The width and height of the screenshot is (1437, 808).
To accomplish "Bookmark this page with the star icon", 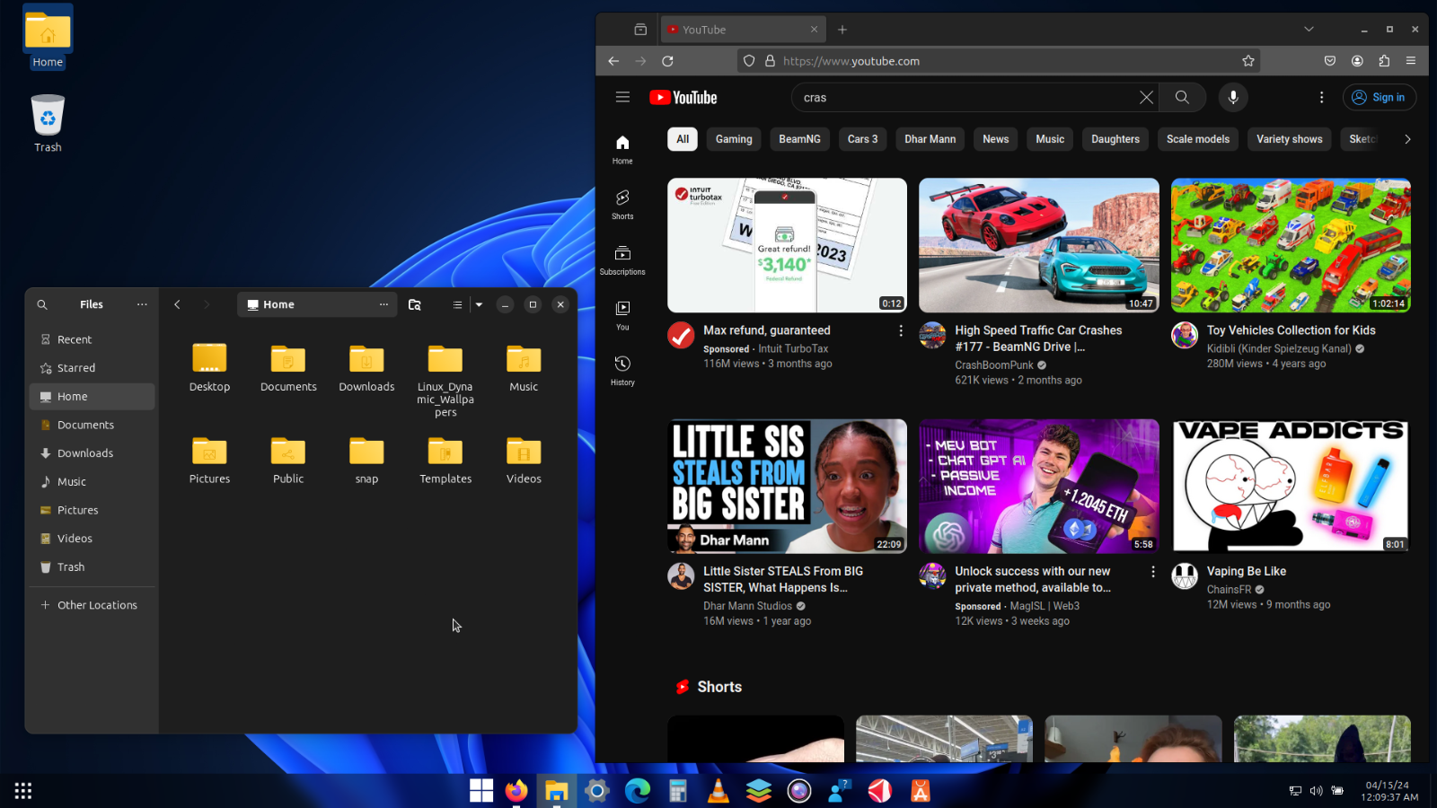I will 1247,61.
